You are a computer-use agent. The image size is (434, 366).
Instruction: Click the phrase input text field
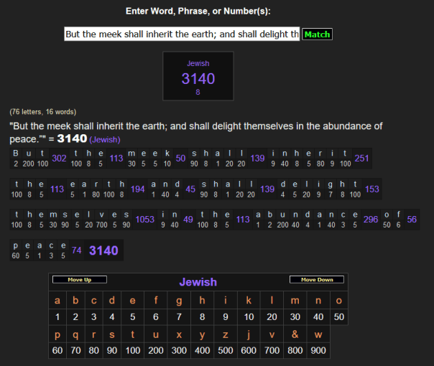point(182,34)
